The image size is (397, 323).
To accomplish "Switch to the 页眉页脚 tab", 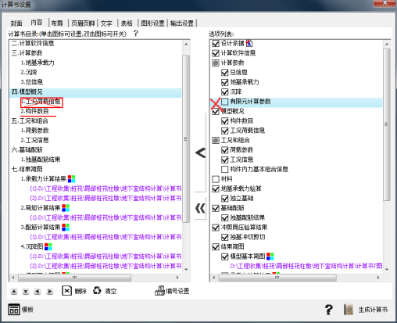I will tap(83, 23).
